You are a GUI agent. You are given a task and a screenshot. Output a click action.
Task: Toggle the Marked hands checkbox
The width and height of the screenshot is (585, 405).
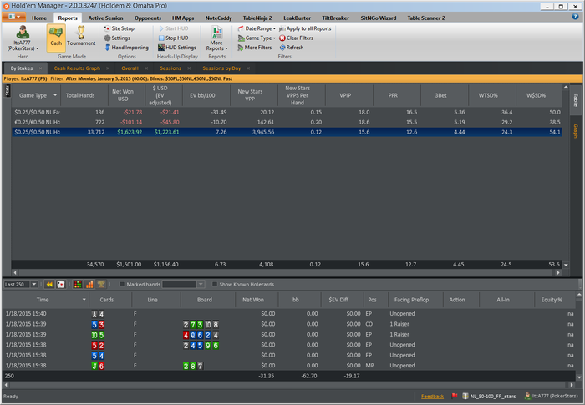[122, 284]
